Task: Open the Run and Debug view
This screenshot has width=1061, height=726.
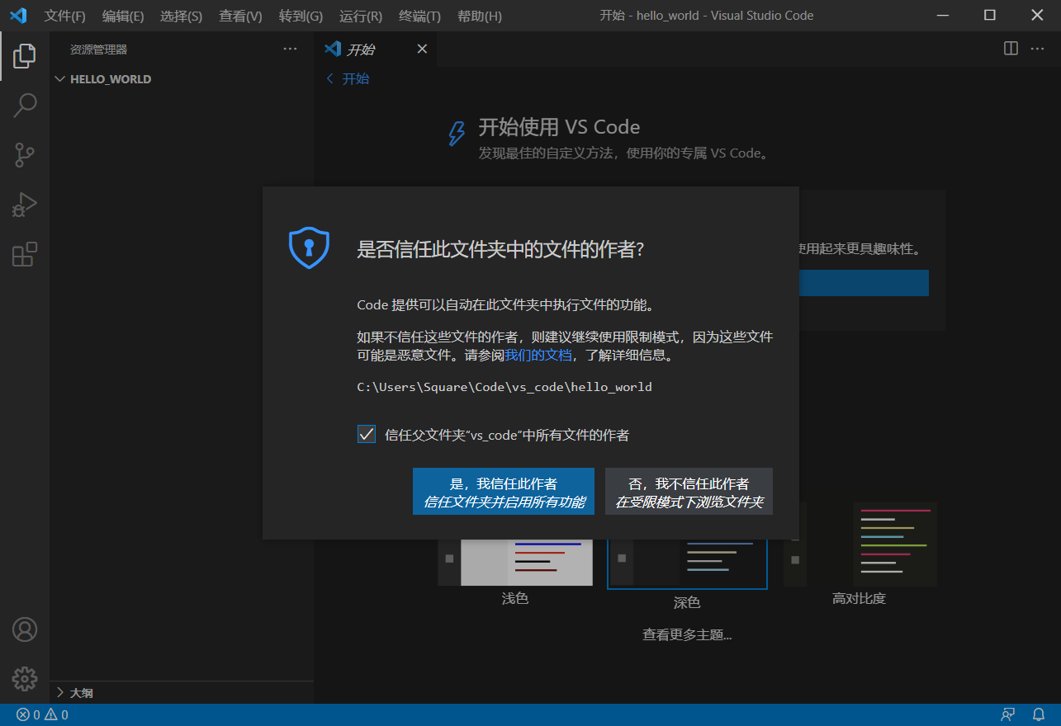Action: click(25, 205)
